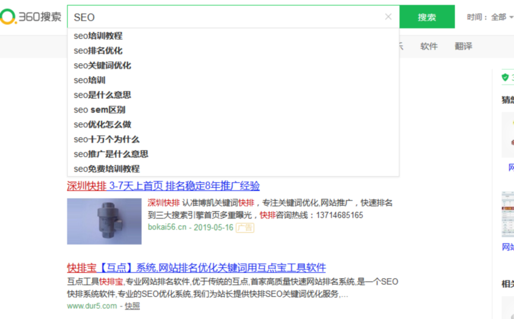The height and width of the screenshot is (319, 514).
Task: Select suggestion seo免费培训教程
Action: [233, 169]
